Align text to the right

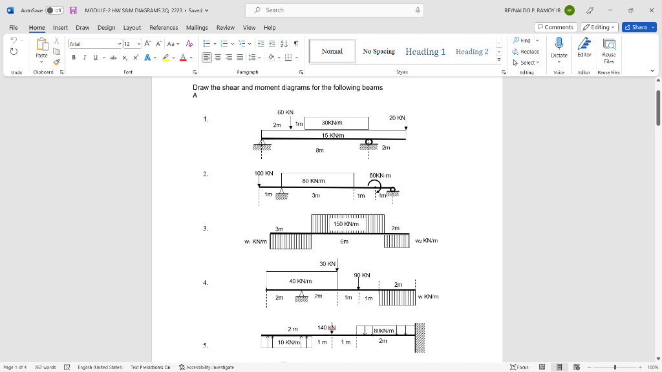pyautogui.click(x=229, y=57)
